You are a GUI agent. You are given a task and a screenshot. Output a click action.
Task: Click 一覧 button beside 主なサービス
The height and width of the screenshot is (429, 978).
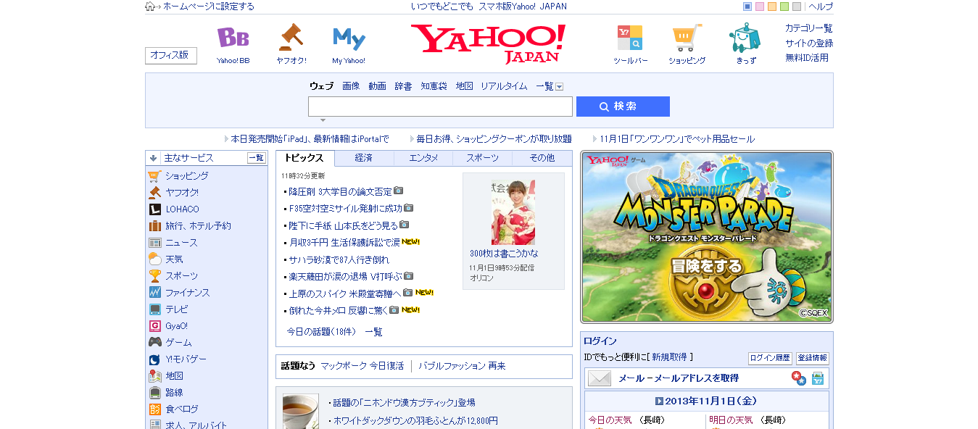point(257,158)
